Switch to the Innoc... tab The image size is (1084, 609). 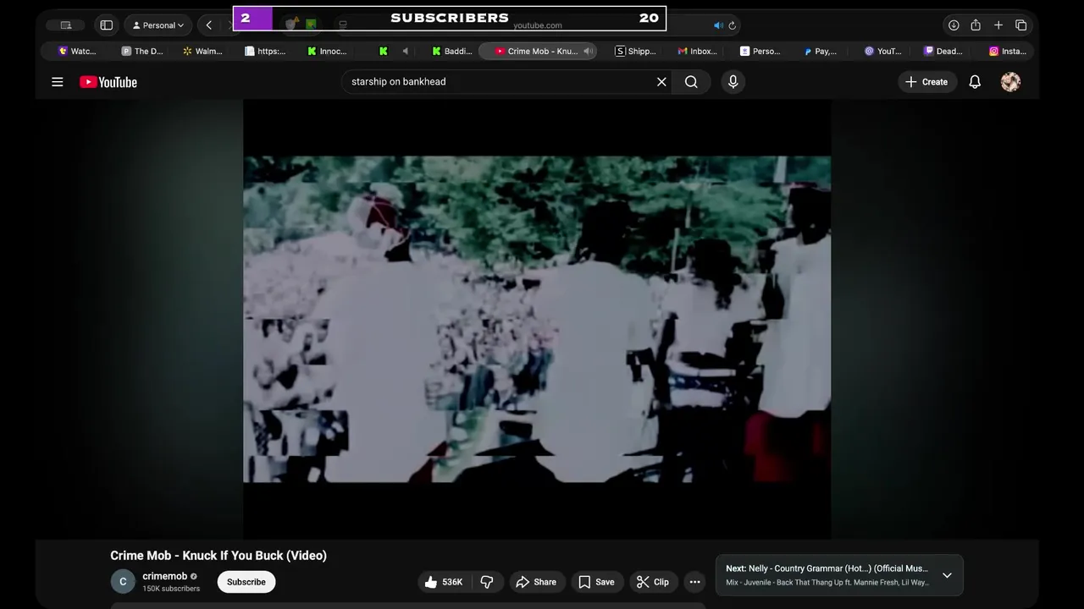click(x=327, y=52)
